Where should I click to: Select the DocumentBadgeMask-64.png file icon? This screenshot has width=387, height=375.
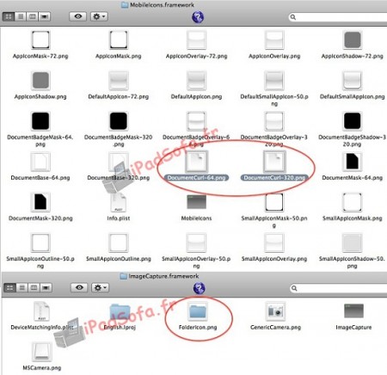(x=40, y=121)
